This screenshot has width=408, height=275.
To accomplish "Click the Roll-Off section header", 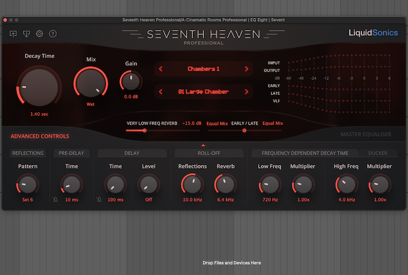I will click(208, 153).
